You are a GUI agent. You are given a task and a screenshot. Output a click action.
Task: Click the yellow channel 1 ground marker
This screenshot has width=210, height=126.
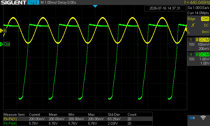[x=1, y=30]
